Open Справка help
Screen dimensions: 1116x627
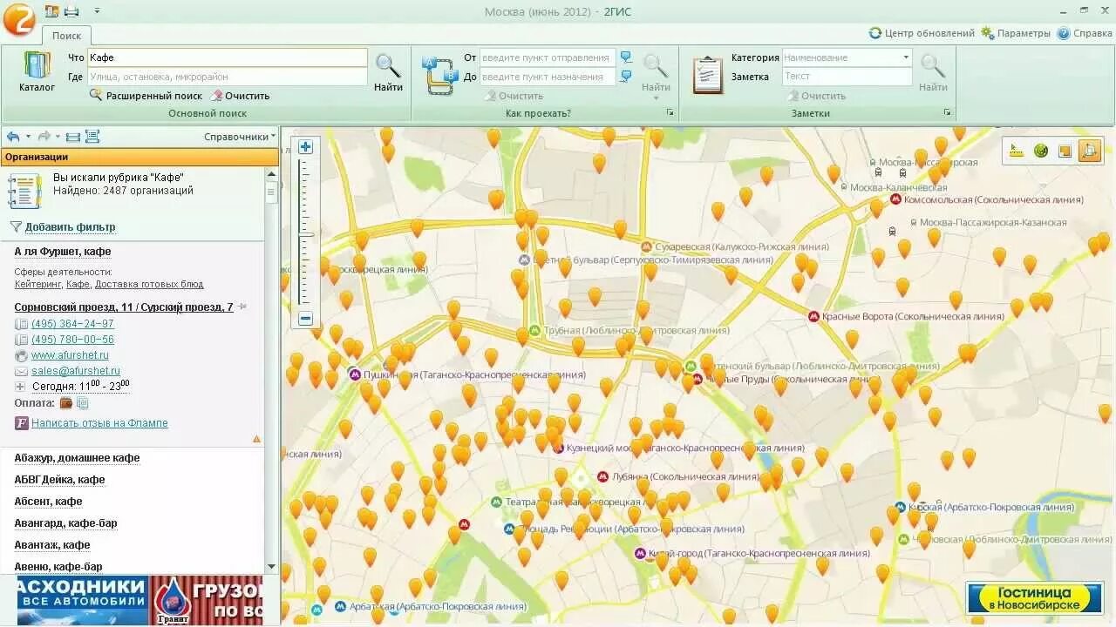tap(1085, 33)
